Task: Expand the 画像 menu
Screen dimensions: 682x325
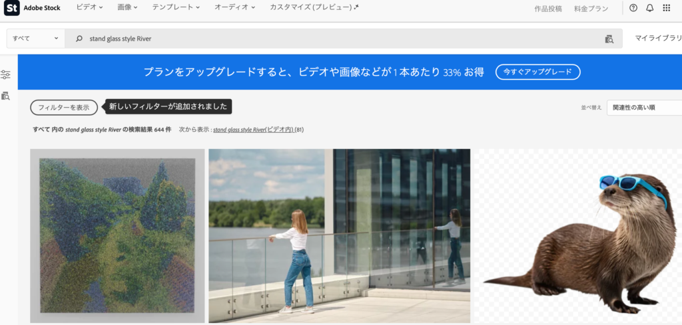Action: [127, 8]
